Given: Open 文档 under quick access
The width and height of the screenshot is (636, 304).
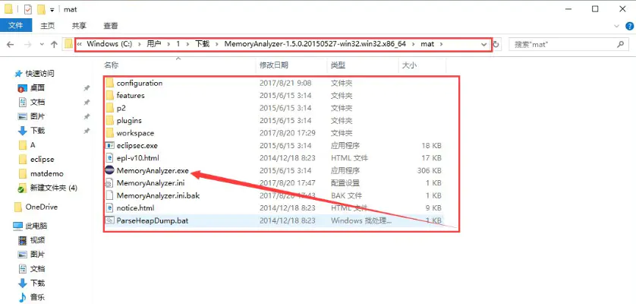Looking at the screenshot, I should [37, 102].
